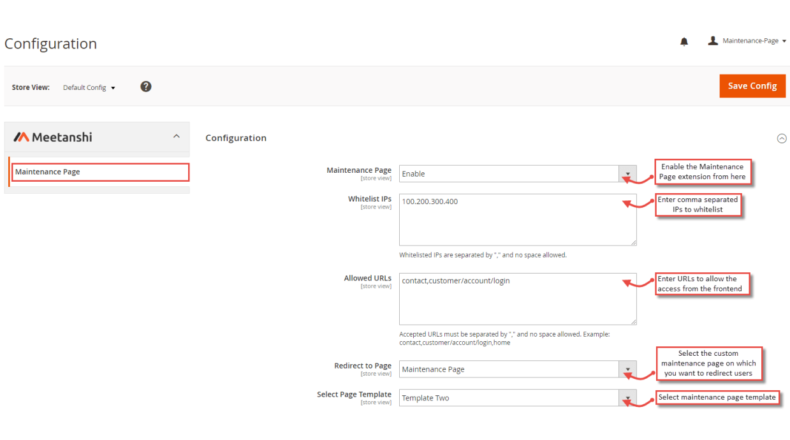Click the 'Accepted URLs must be separated' note
Screen dimensions: 790x440
pyautogui.click(x=504, y=338)
